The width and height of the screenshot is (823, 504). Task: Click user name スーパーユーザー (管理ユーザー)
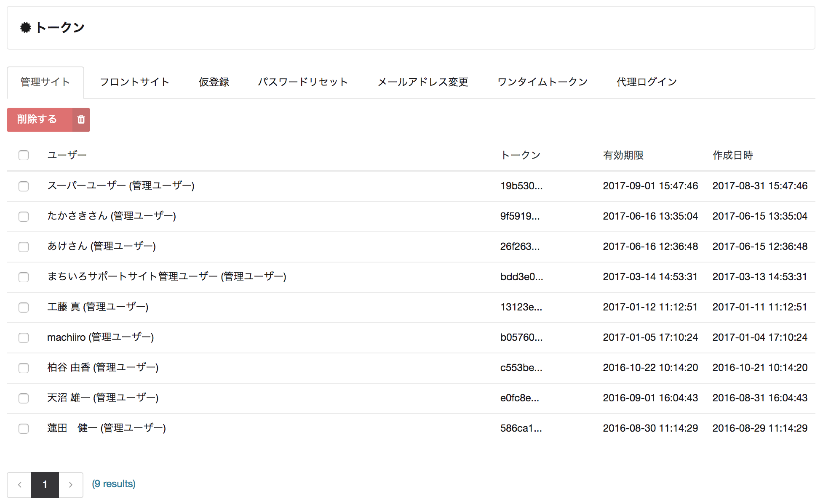coord(121,186)
